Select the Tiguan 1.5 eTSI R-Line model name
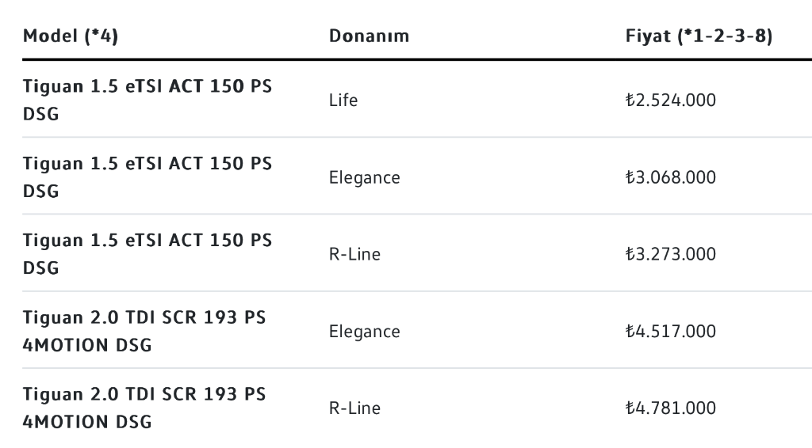812x448 pixels. (x=147, y=254)
